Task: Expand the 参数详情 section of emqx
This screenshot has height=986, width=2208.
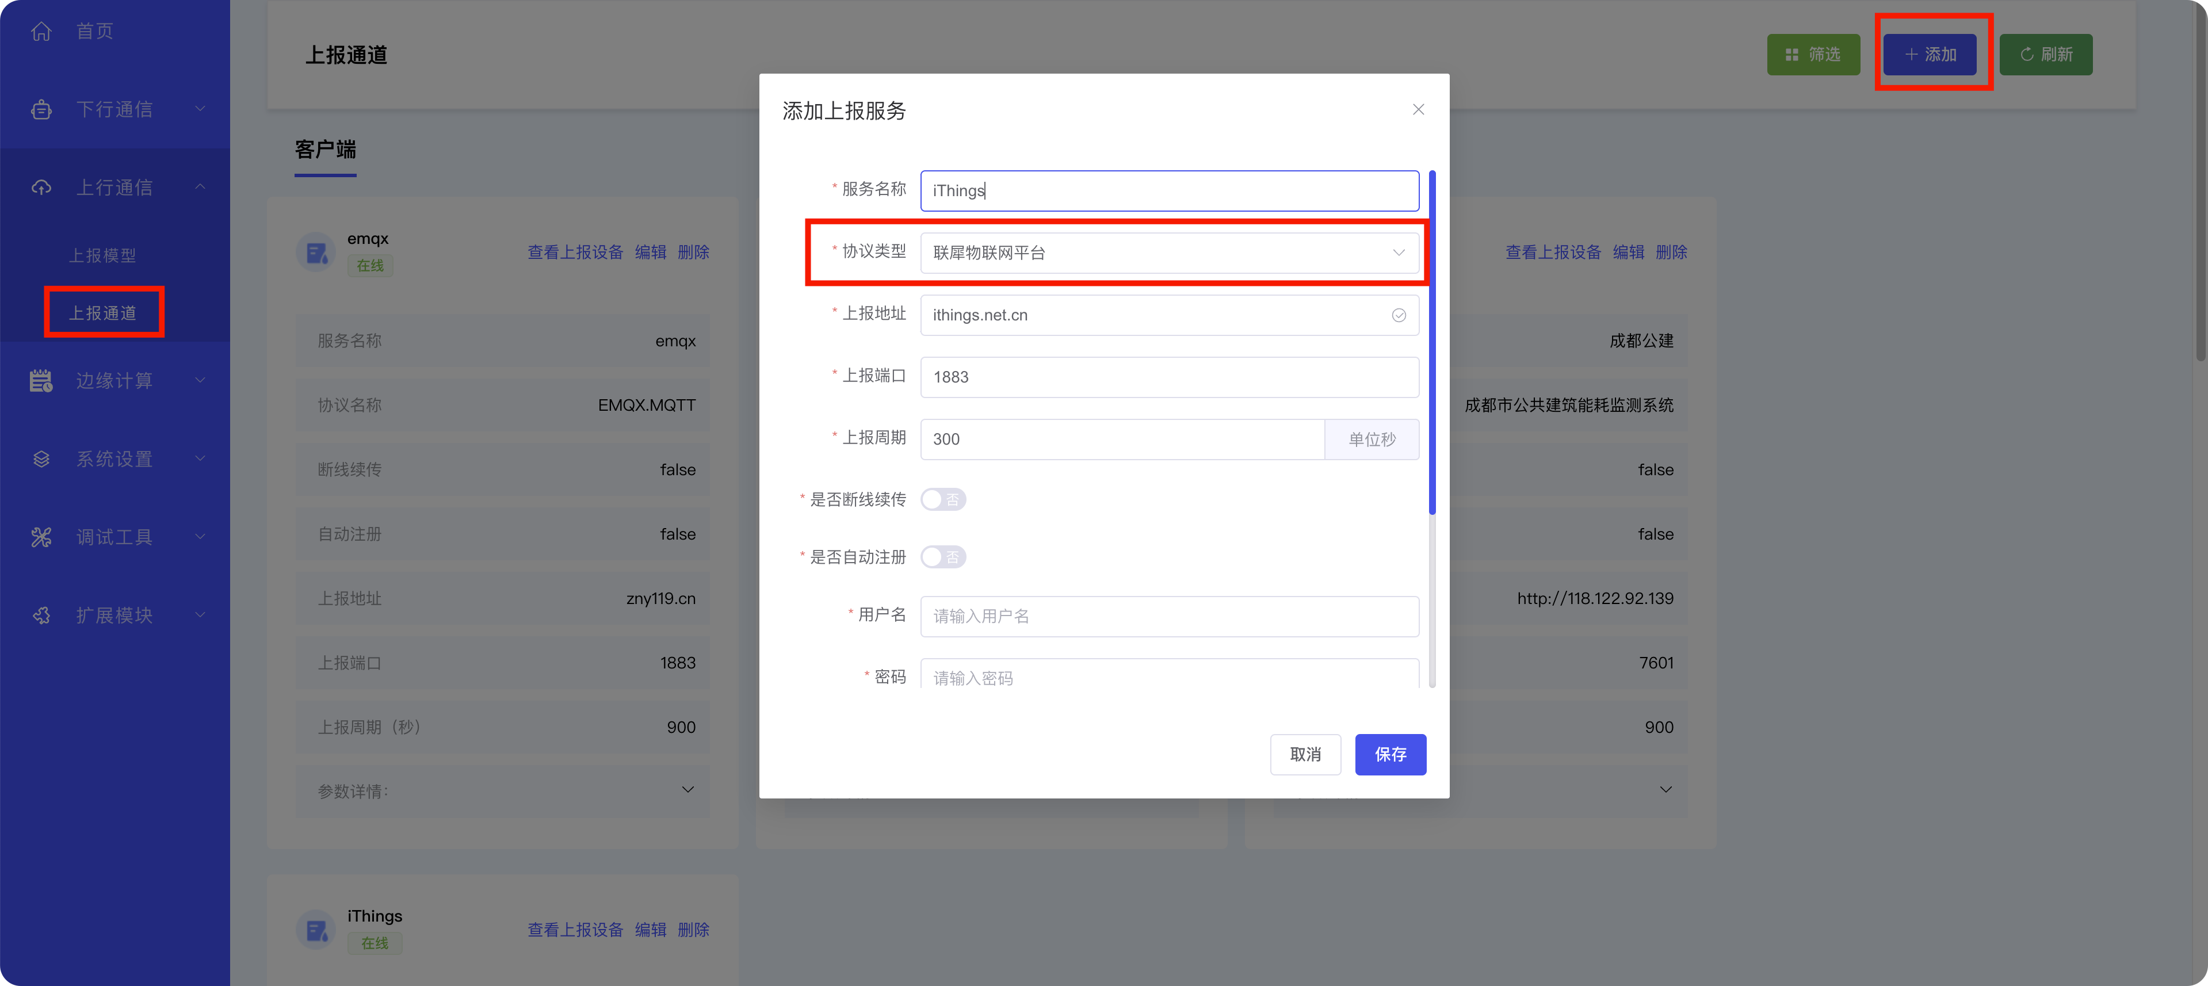Action: (x=686, y=790)
